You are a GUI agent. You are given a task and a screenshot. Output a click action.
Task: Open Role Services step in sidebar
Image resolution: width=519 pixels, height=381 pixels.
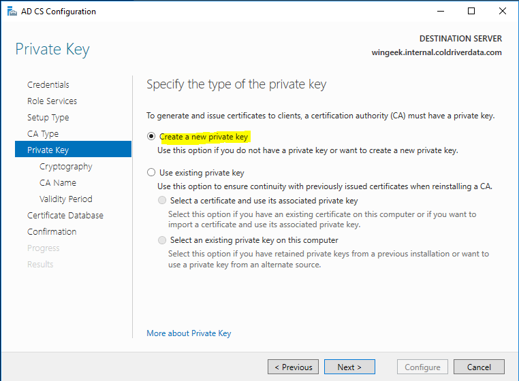(52, 101)
